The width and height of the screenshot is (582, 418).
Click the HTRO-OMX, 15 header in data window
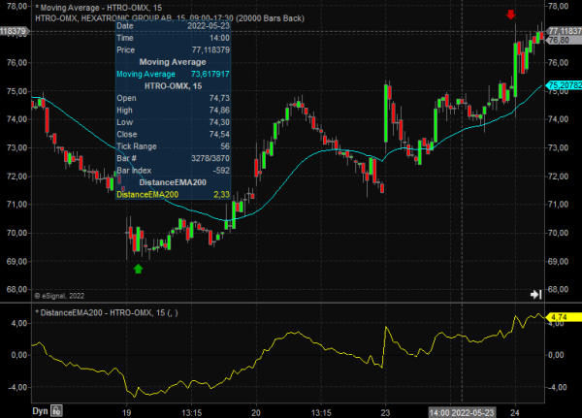173,86
